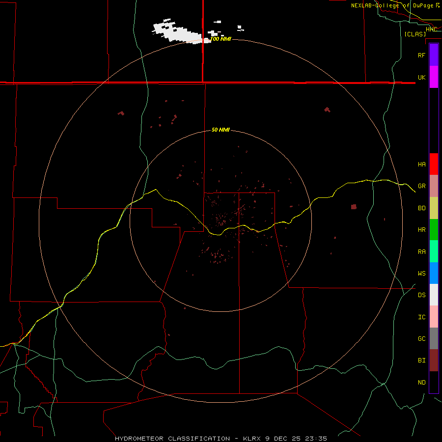Click the 100 NMI range ring label
This screenshot has height=442, width=442.
tap(221, 39)
